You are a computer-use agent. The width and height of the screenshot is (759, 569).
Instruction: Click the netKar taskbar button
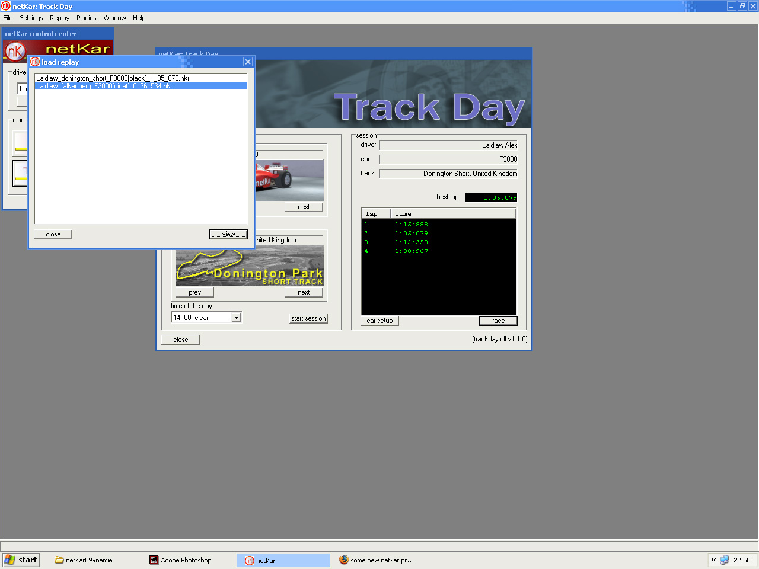pos(283,560)
